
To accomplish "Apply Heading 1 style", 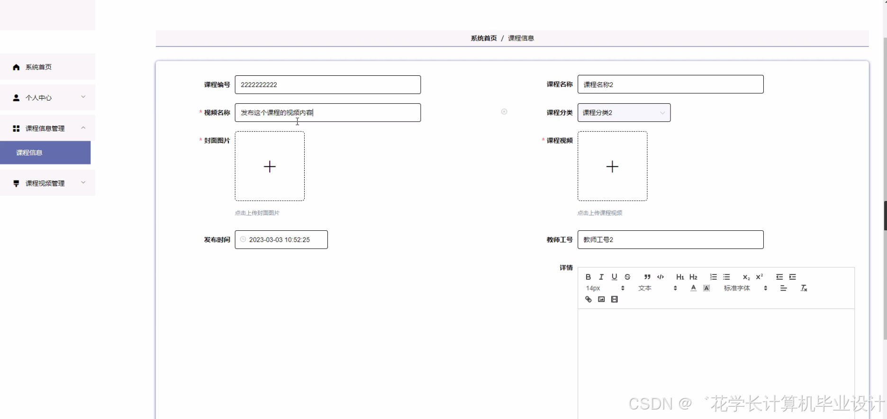I will (680, 277).
